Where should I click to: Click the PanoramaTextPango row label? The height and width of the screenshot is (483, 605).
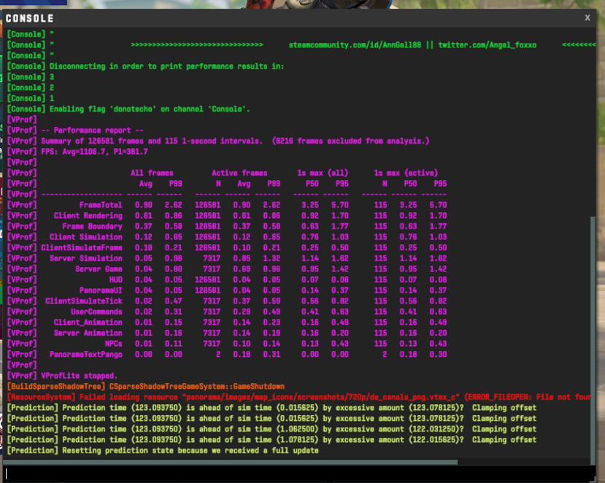[85, 355]
